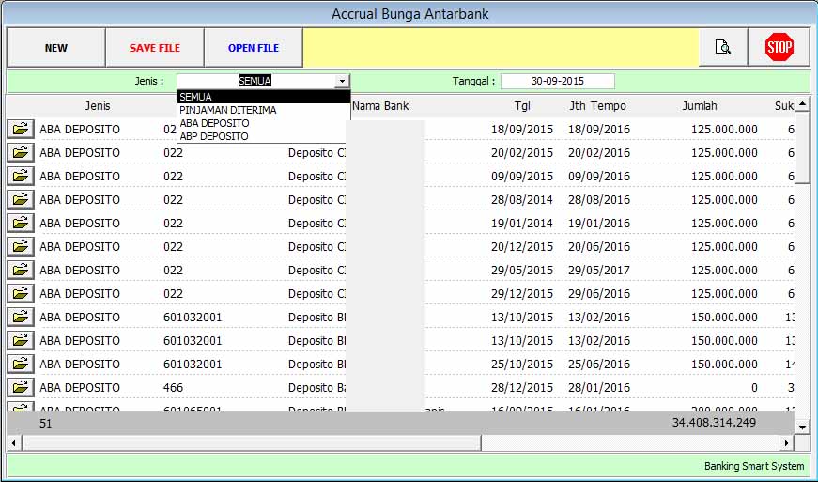Viewport: 818px width, 482px height.
Task: Select the date cell 18/09/2015
Action: pos(521,130)
